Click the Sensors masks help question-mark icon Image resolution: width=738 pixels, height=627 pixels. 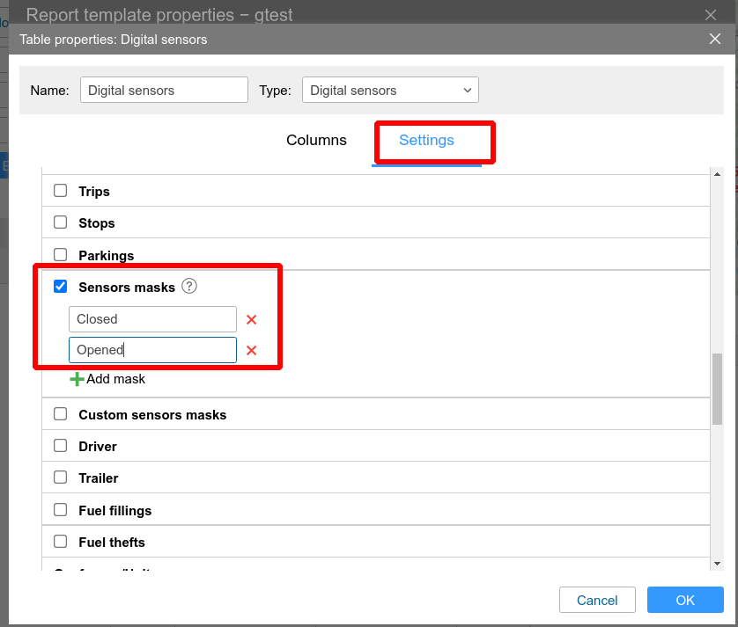189,286
